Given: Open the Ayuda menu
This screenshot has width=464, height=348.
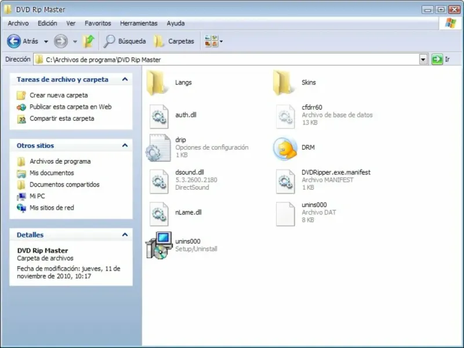Looking at the screenshot, I should 176,23.
